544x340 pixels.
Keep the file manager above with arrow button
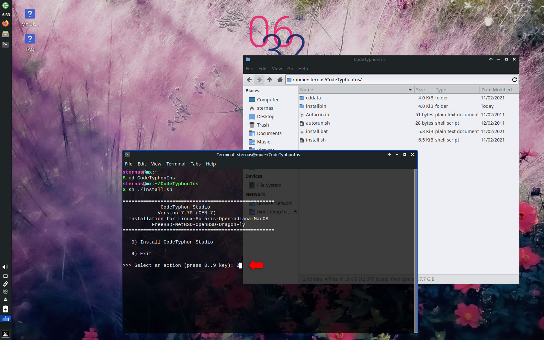491,60
